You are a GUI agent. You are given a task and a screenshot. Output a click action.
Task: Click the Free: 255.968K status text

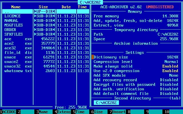point(71,107)
